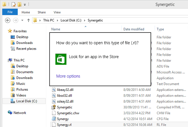Select the ssleay32.dll file

(65, 101)
